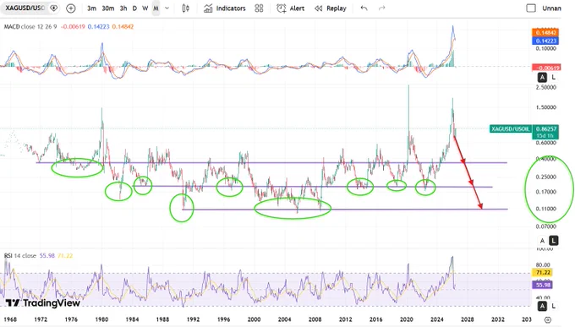Viewport: 575px width, 327px height.
Task: Select the 30m timeframe
Action: click(x=108, y=8)
